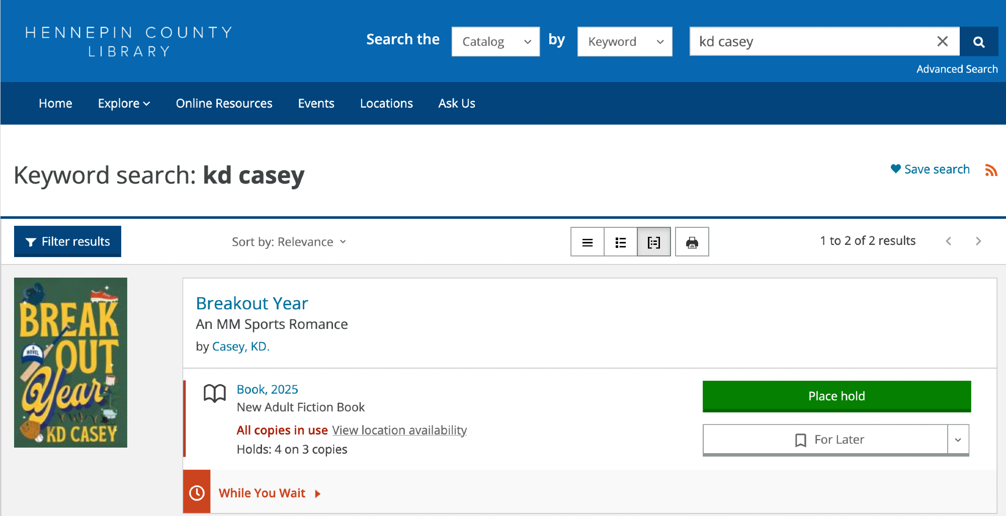Click the Breakout Year book cover

coord(70,363)
